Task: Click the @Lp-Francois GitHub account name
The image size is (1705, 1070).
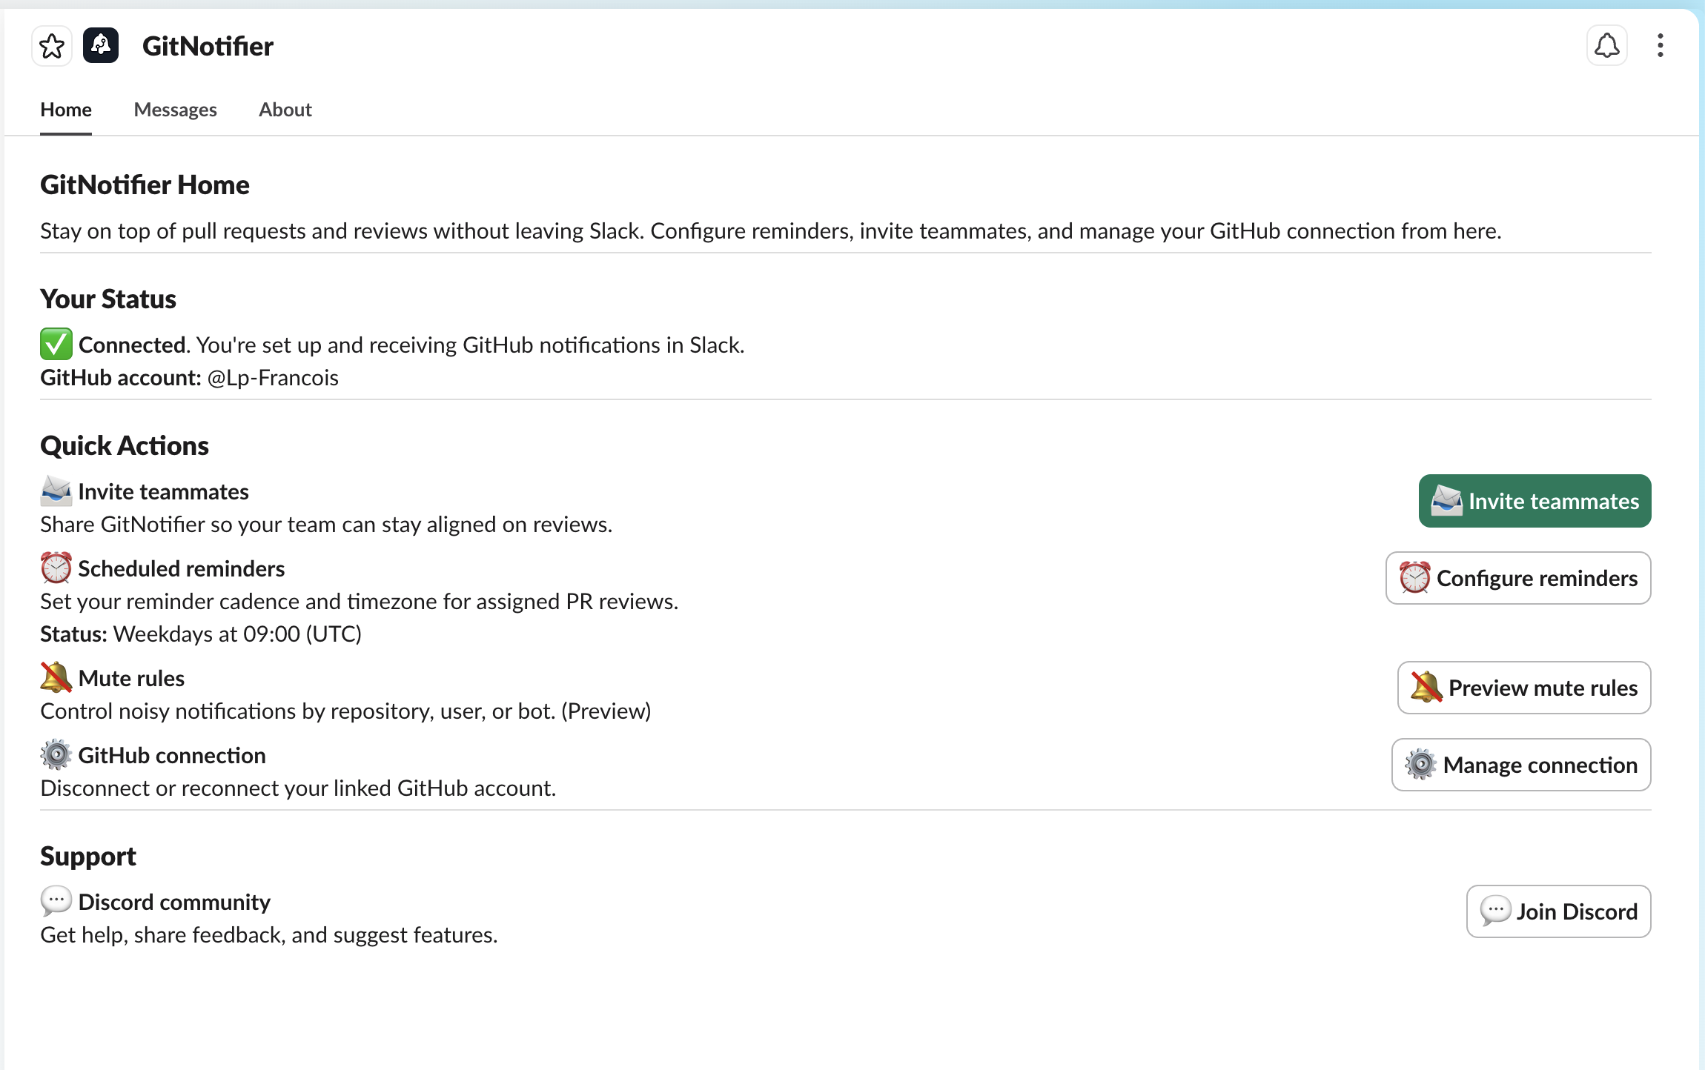Action: coord(273,378)
